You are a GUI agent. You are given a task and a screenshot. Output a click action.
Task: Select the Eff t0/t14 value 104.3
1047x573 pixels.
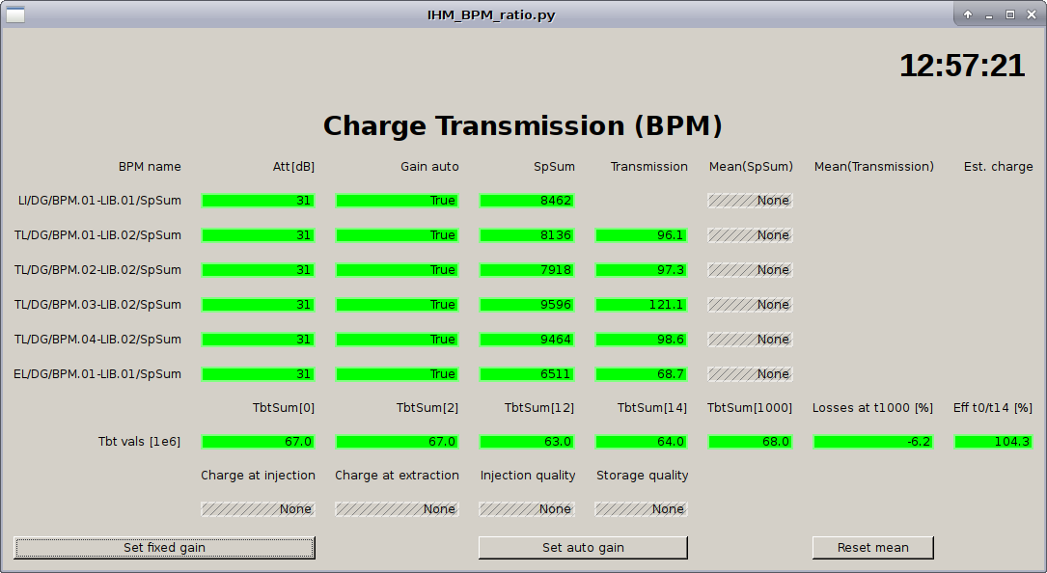tap(993, 442)
